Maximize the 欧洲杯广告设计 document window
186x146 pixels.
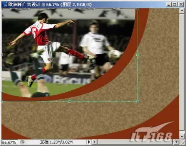174,5
